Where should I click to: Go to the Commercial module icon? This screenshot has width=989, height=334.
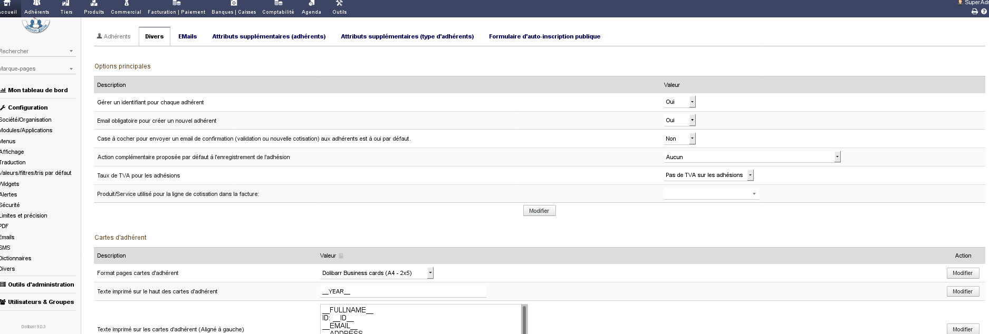point(126,4)
